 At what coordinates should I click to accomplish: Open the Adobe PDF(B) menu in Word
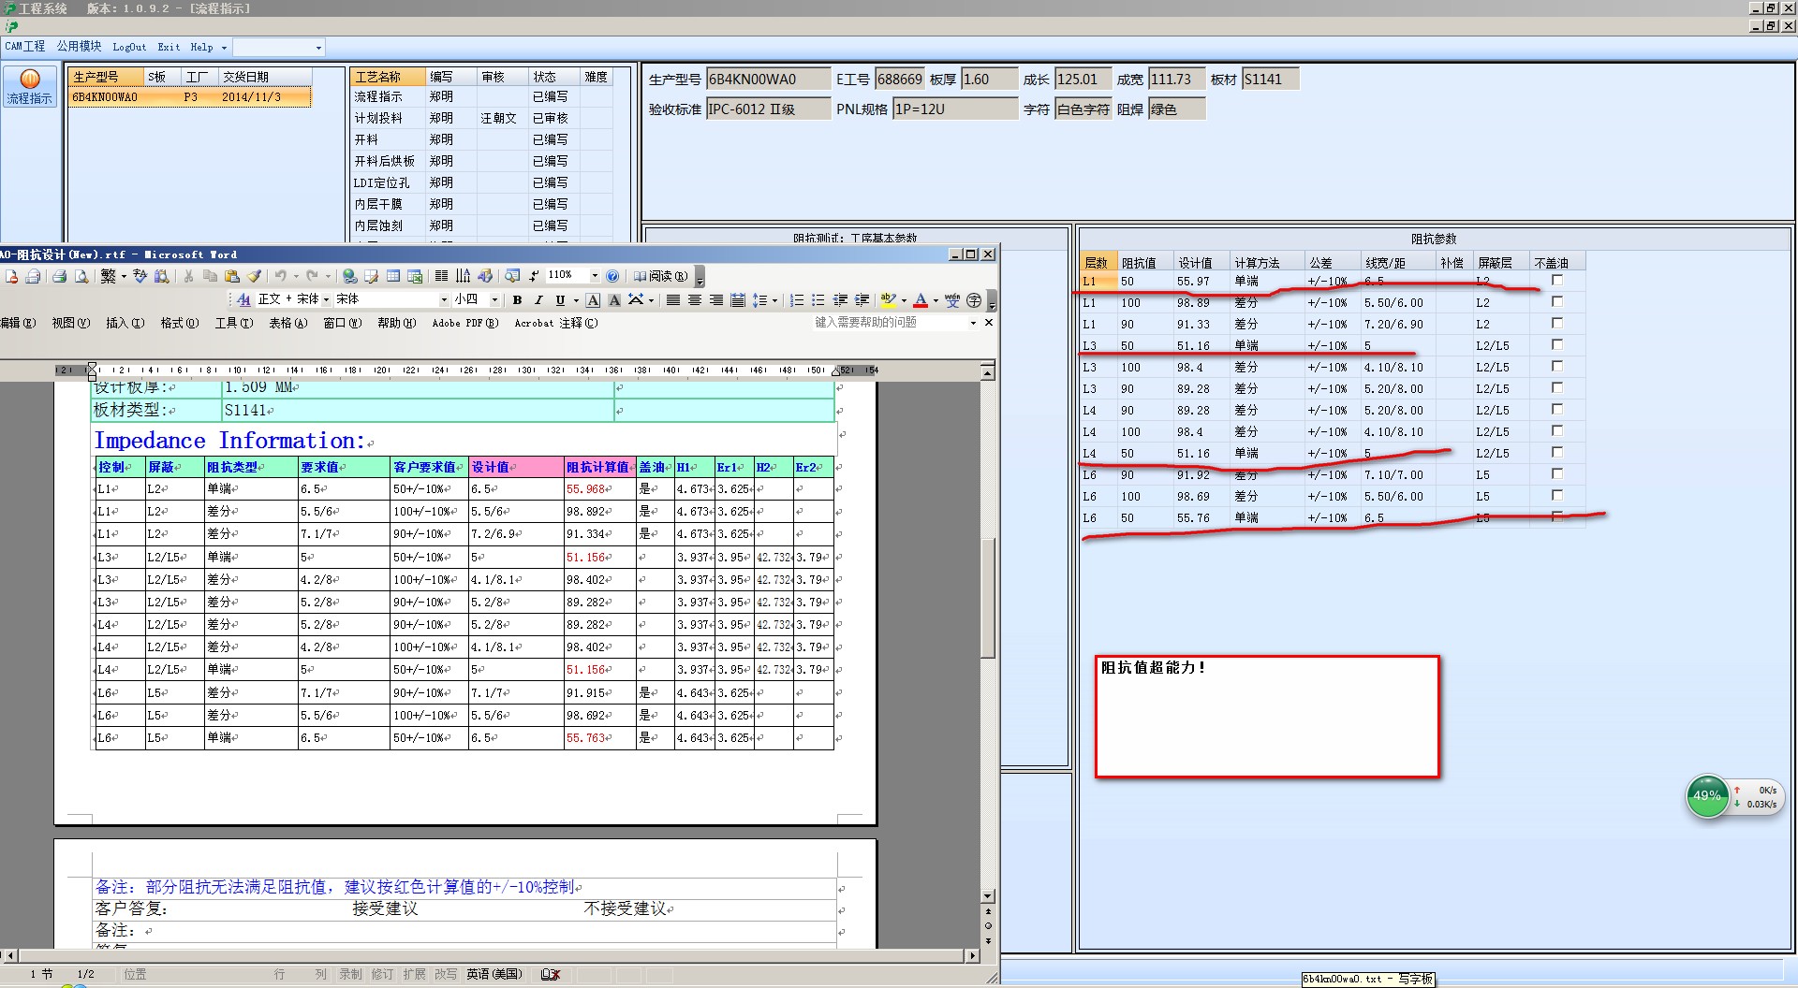pyautogui.click(x=464, y=323)
